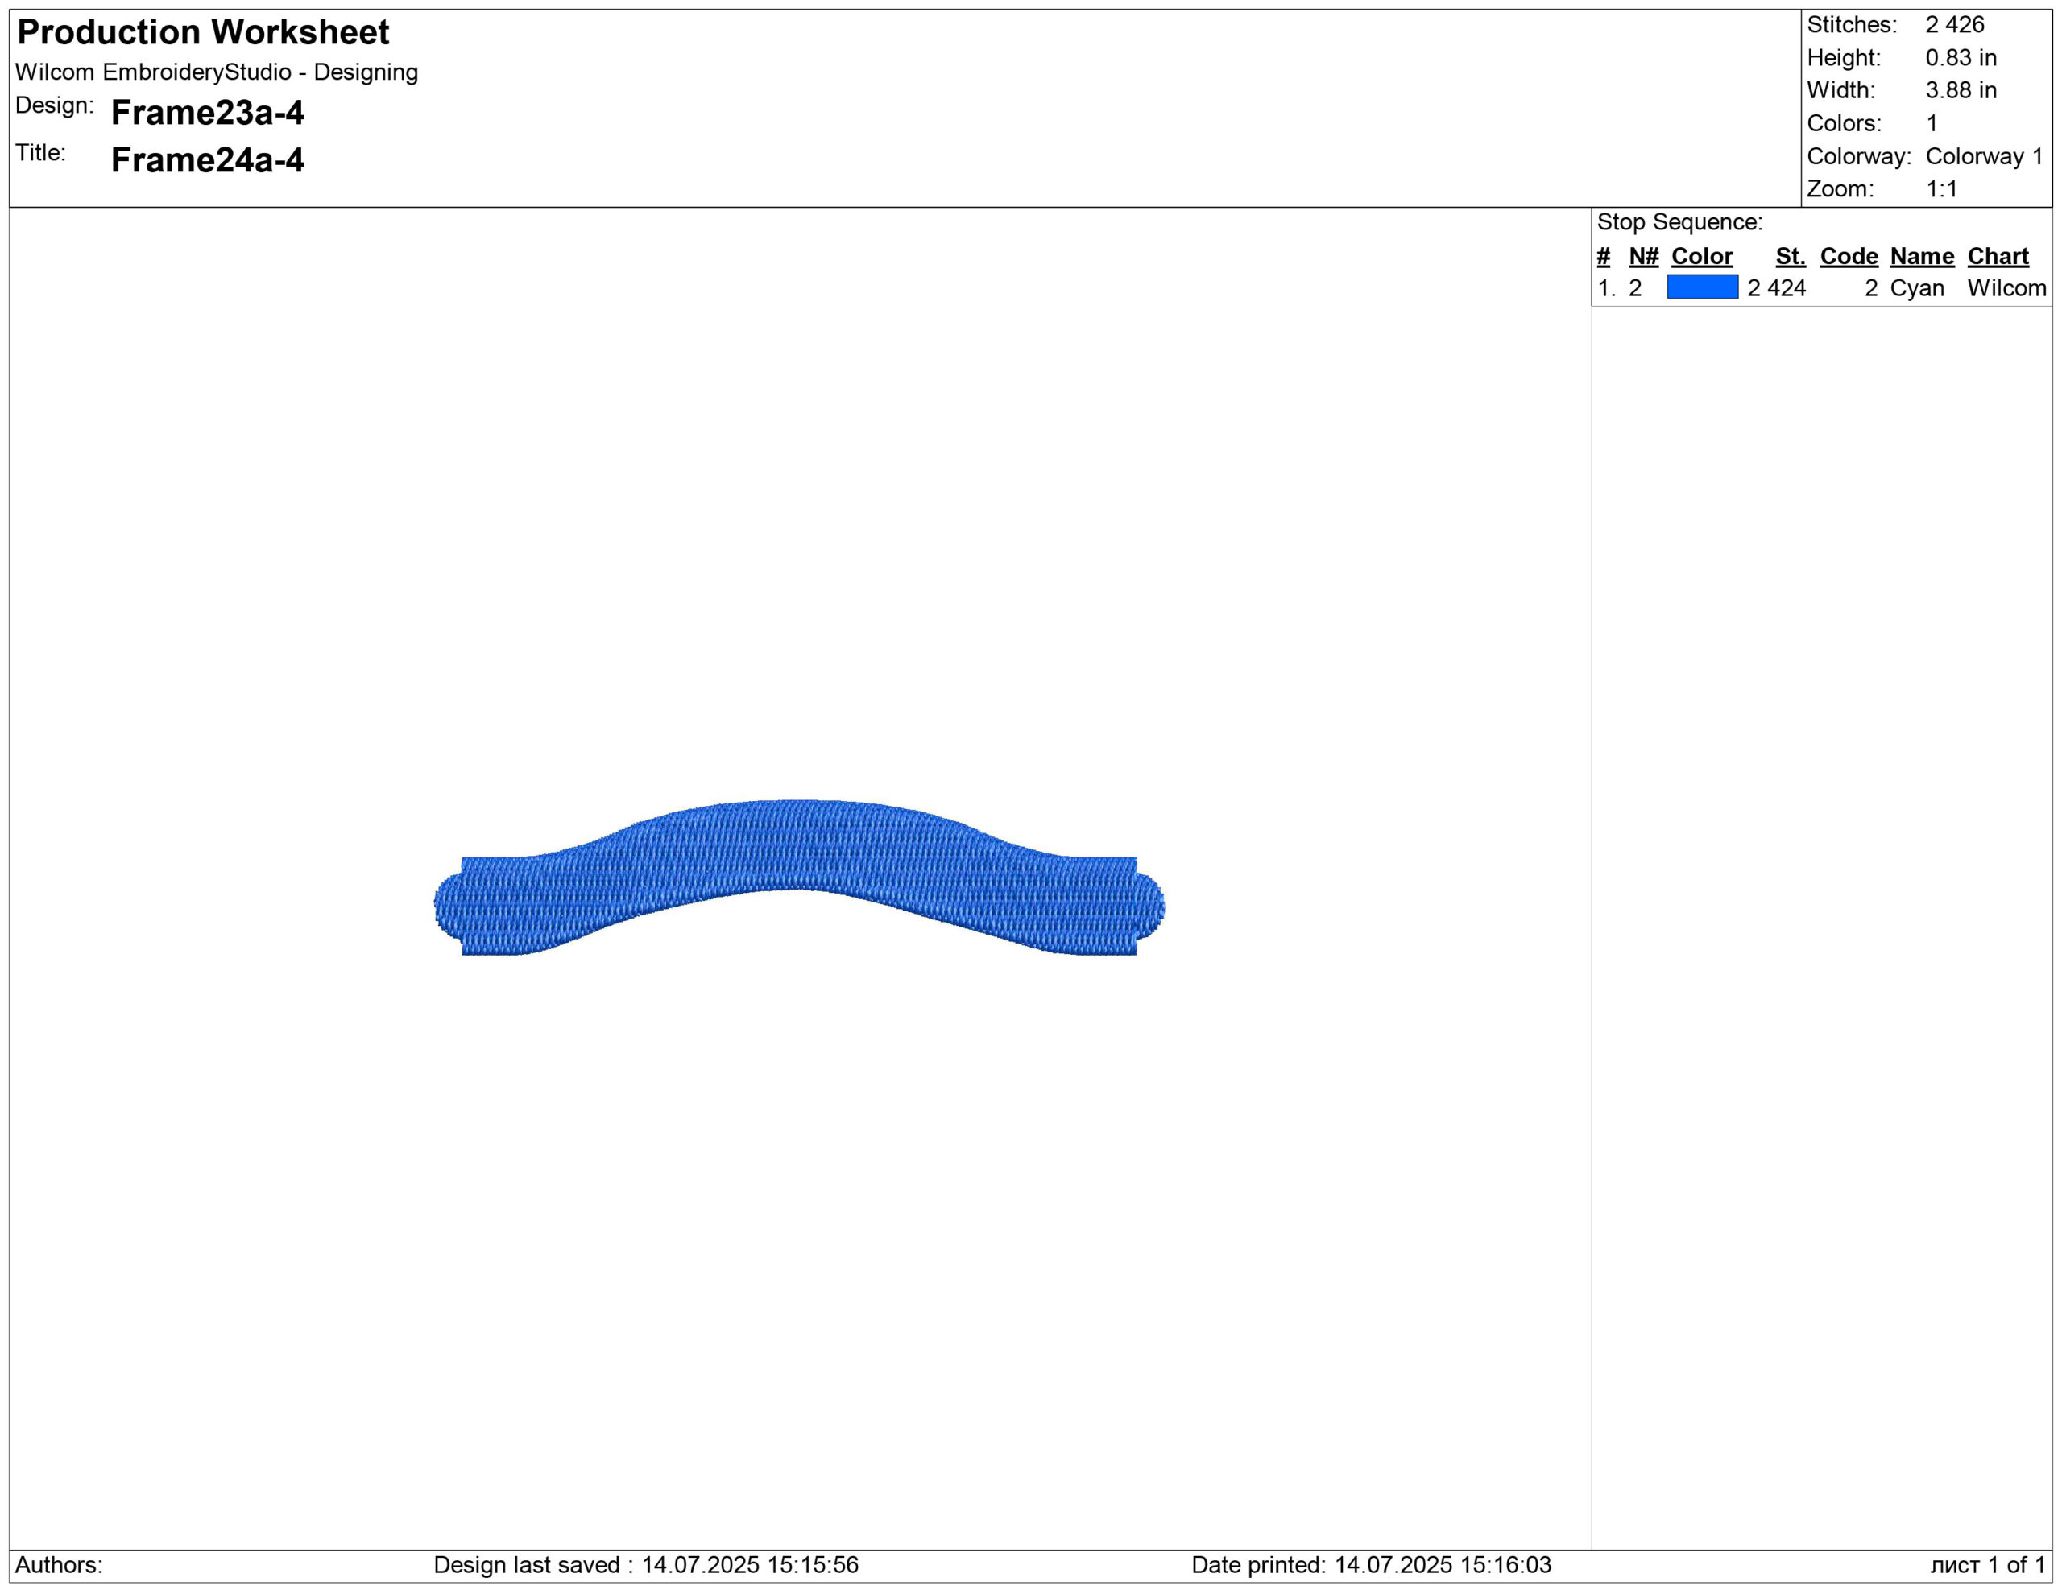Screen dimensions: 2062x1586
Task: Click the Zoom 1:1 value
Action: coord(1941,188)
